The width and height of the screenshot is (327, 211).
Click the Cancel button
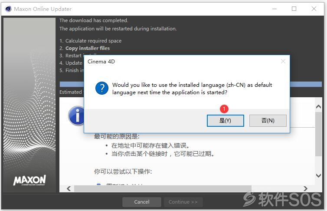click(x=142, y=202)
